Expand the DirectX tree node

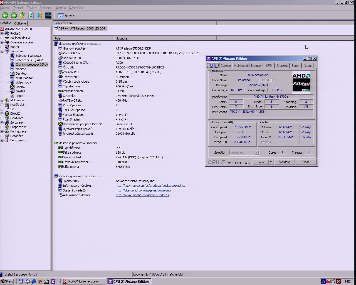(x=2, y=114)
